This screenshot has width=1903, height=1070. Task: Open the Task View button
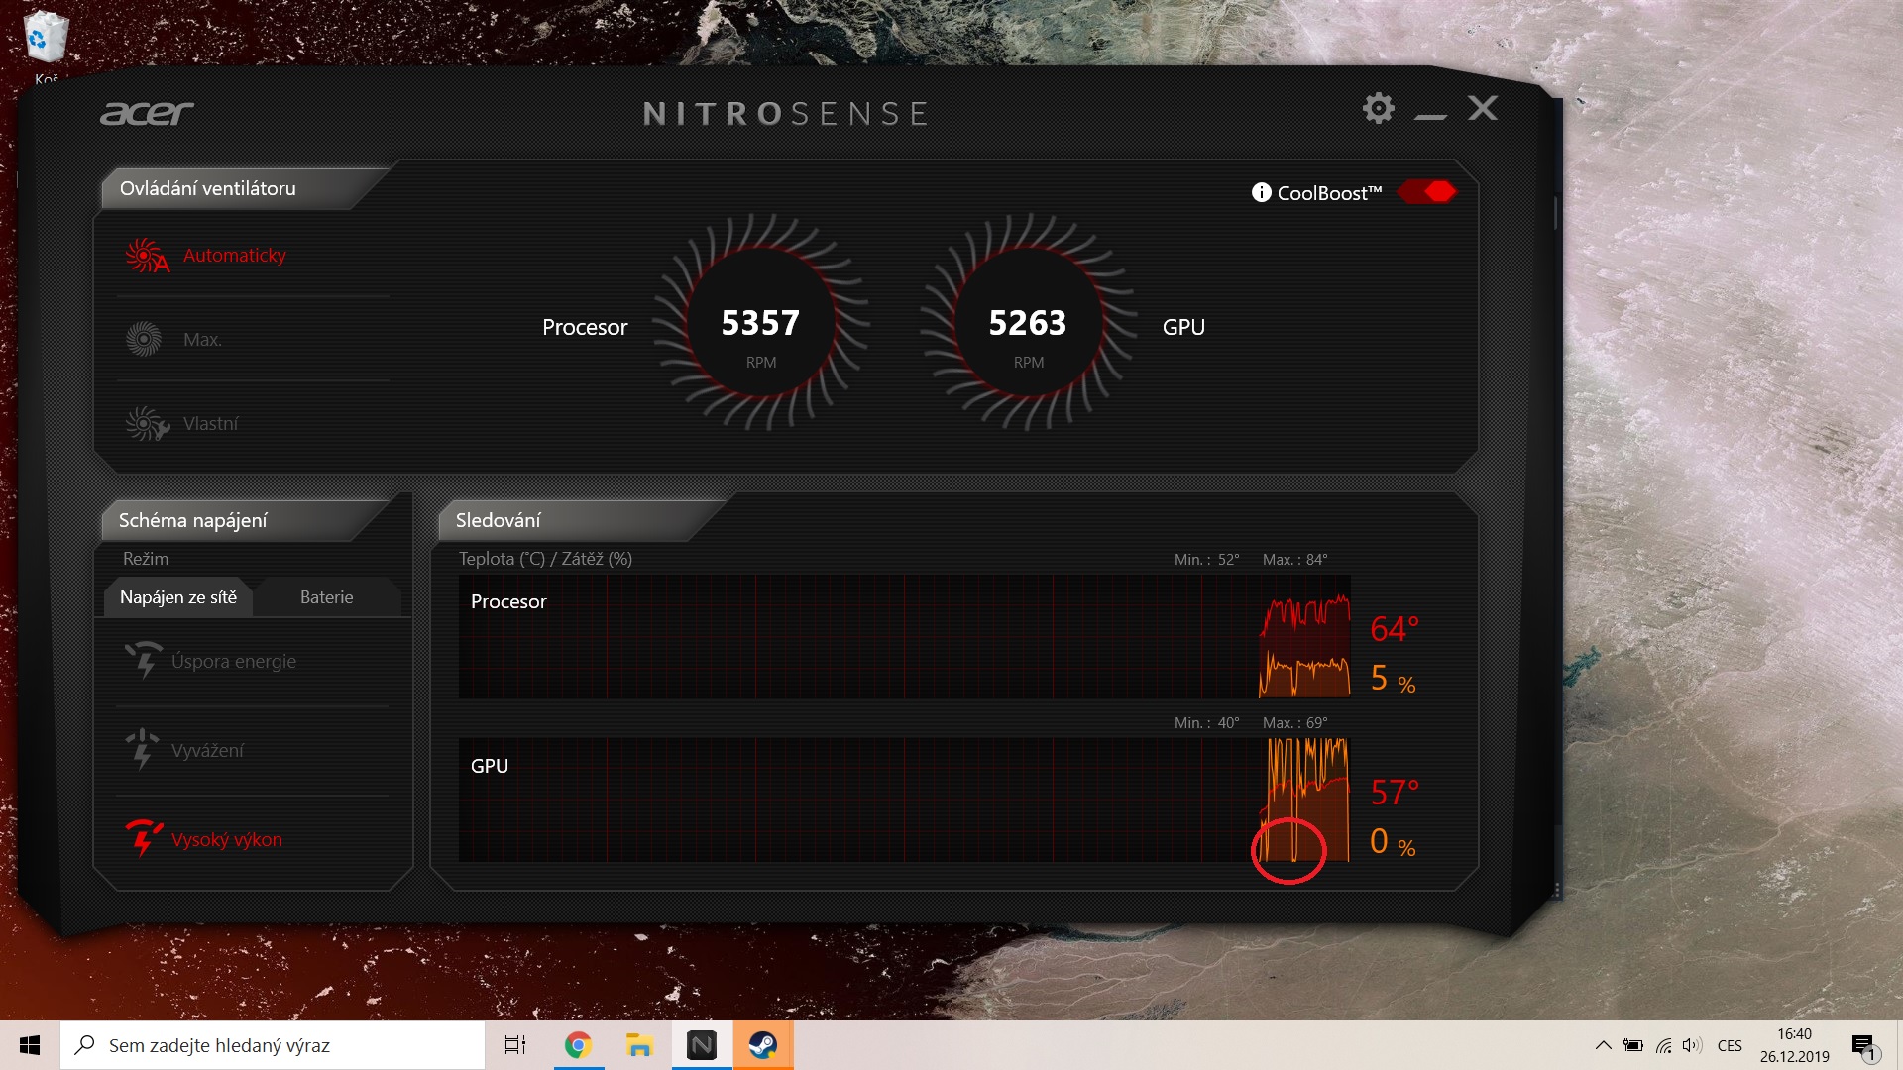(515, 1045)
